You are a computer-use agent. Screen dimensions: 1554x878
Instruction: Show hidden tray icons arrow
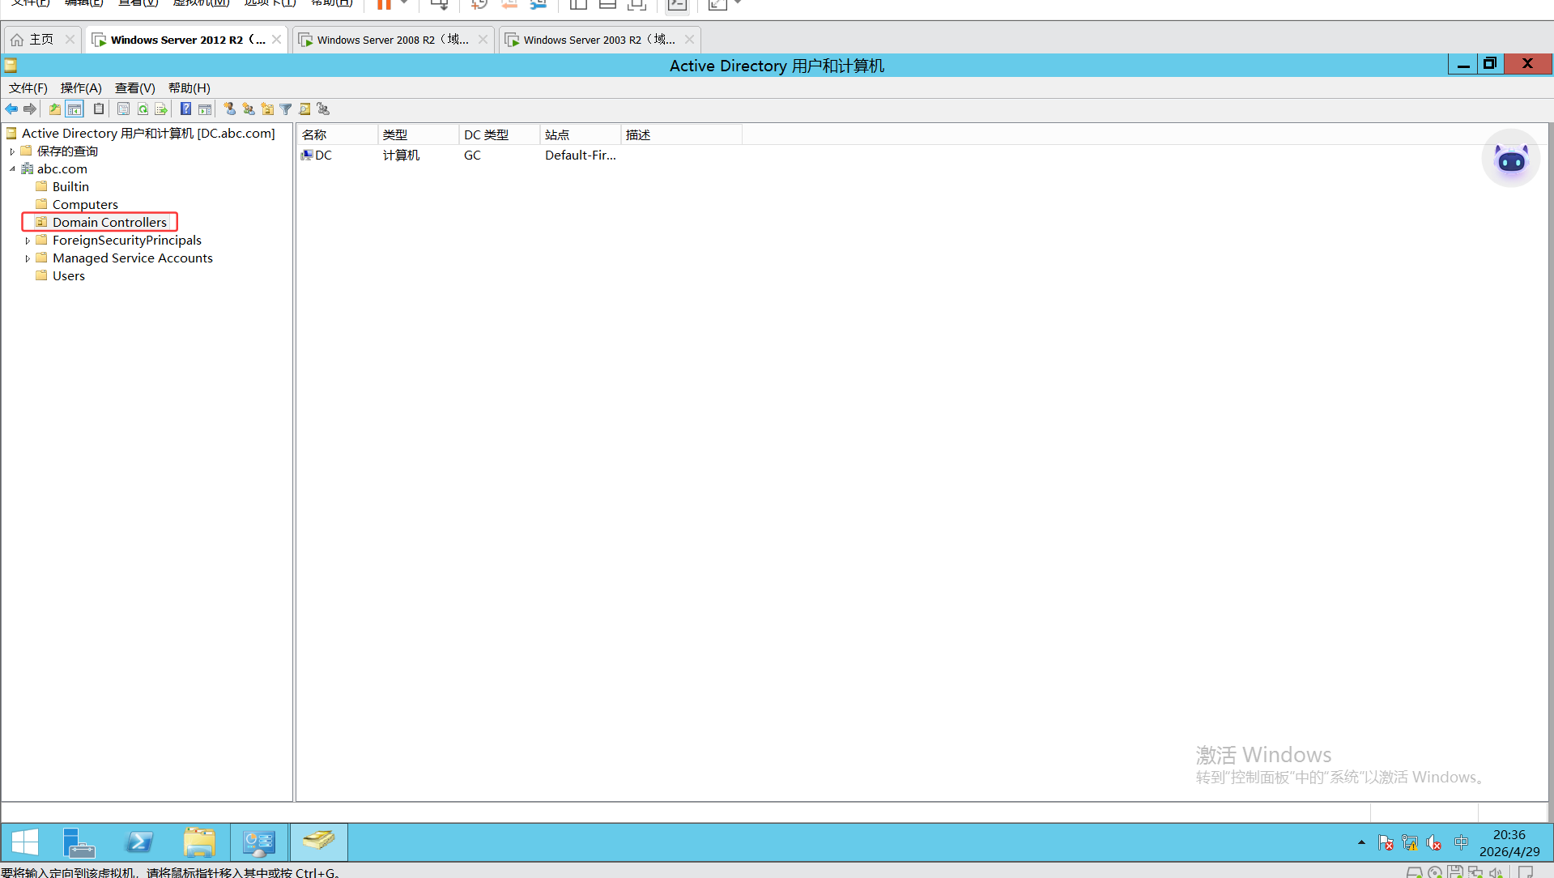(1361, 843)
